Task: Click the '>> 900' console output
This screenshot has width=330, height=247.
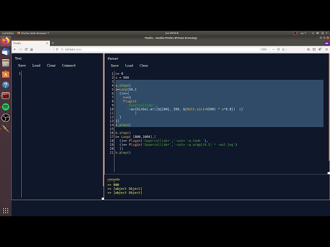Action: (113, 185)
